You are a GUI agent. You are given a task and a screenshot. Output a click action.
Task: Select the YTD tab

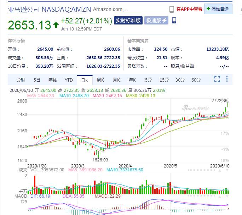pos(69,80)
